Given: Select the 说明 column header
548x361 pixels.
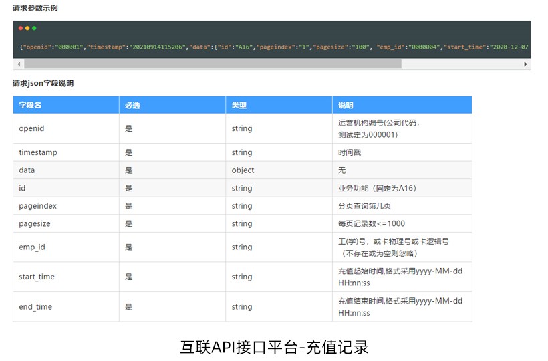Looking at the screenshot, I should (x=346, y=106).
